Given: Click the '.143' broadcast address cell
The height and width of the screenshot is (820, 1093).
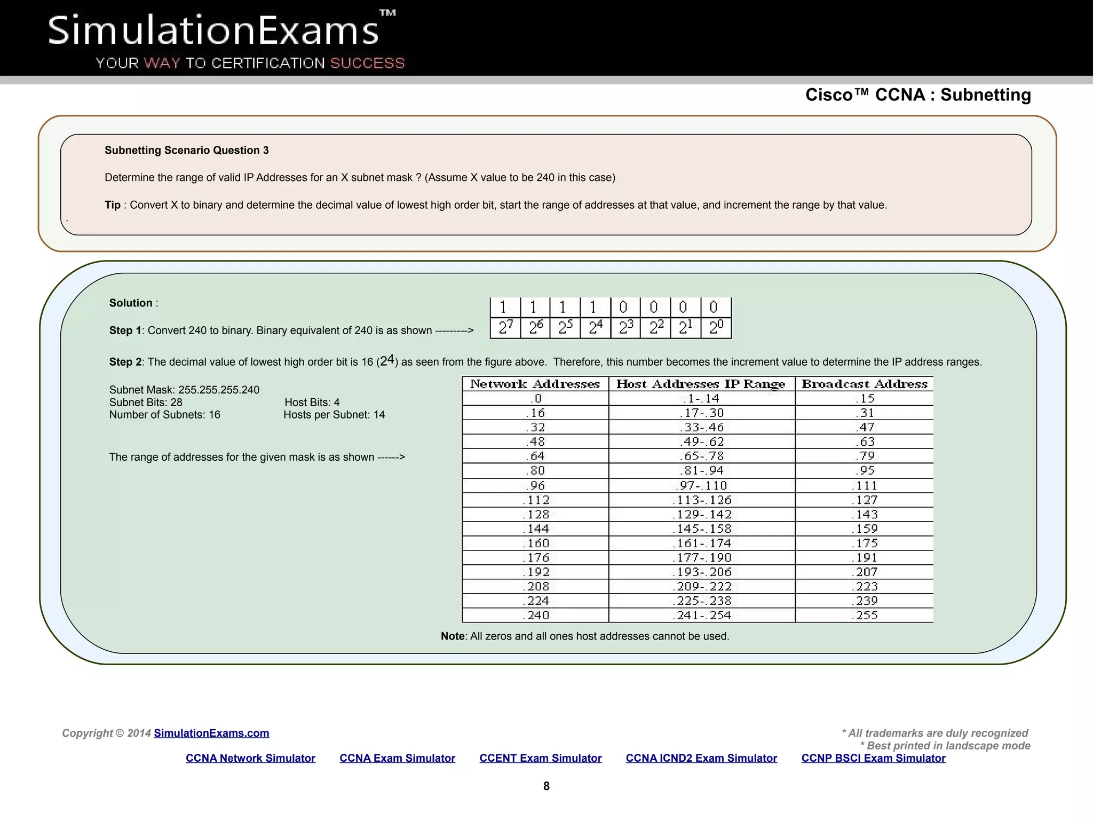Looking at the screenshot, I should point(865,514).
